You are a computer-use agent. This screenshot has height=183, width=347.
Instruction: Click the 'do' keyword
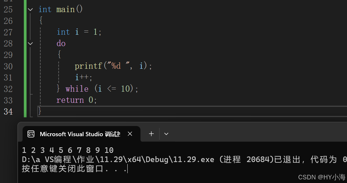point(61,43)
